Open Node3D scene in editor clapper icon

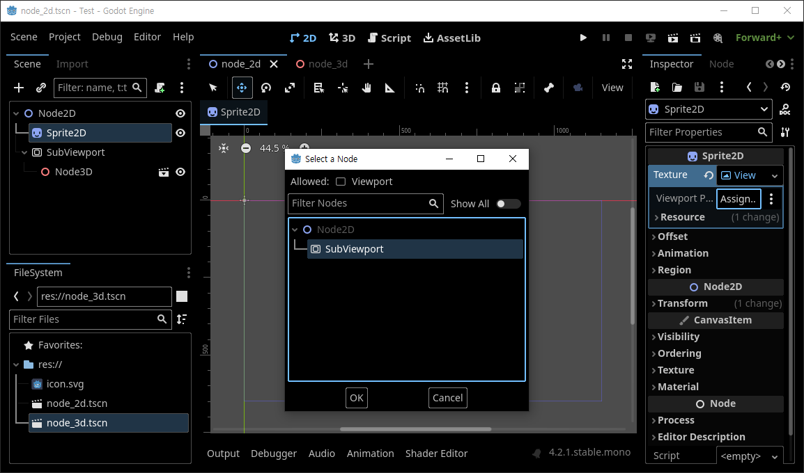[x=163, y=172]
